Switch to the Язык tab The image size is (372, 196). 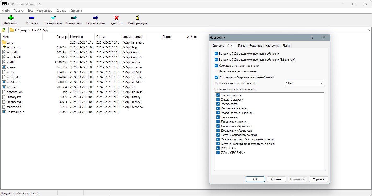point(286,46)
